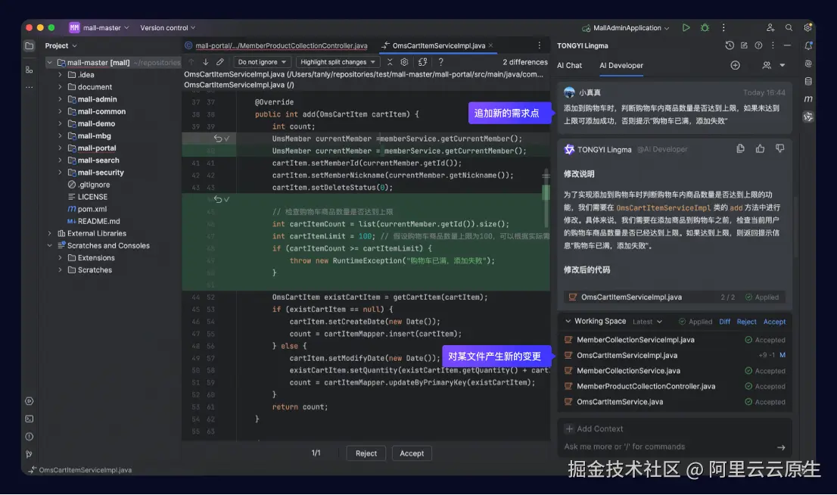The image size is (837, 495).
Task: Go to previous difference arrow in diff toolbar
Action: pyautogui.click(x=191, y=62)
